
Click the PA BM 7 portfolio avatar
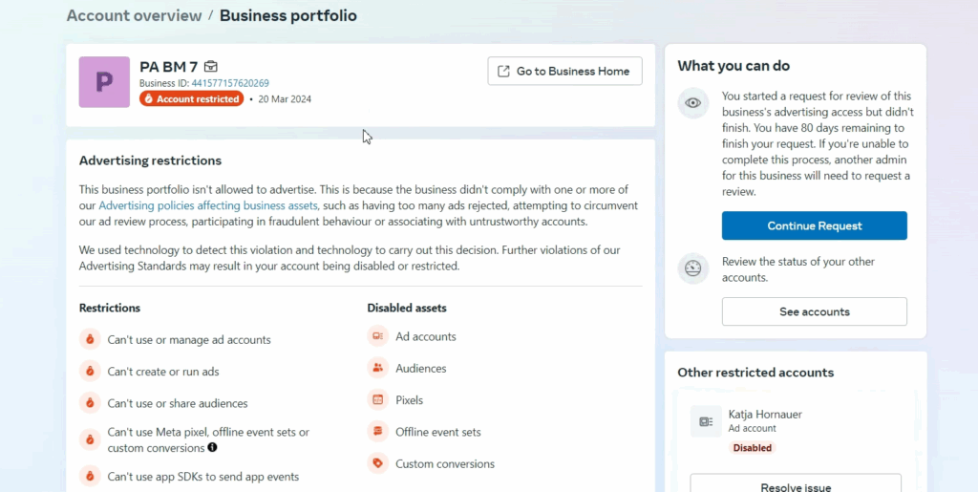click(104, 82)
